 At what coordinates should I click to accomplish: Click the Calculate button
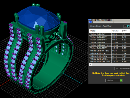pyautogui.click(x=114, y=80)
